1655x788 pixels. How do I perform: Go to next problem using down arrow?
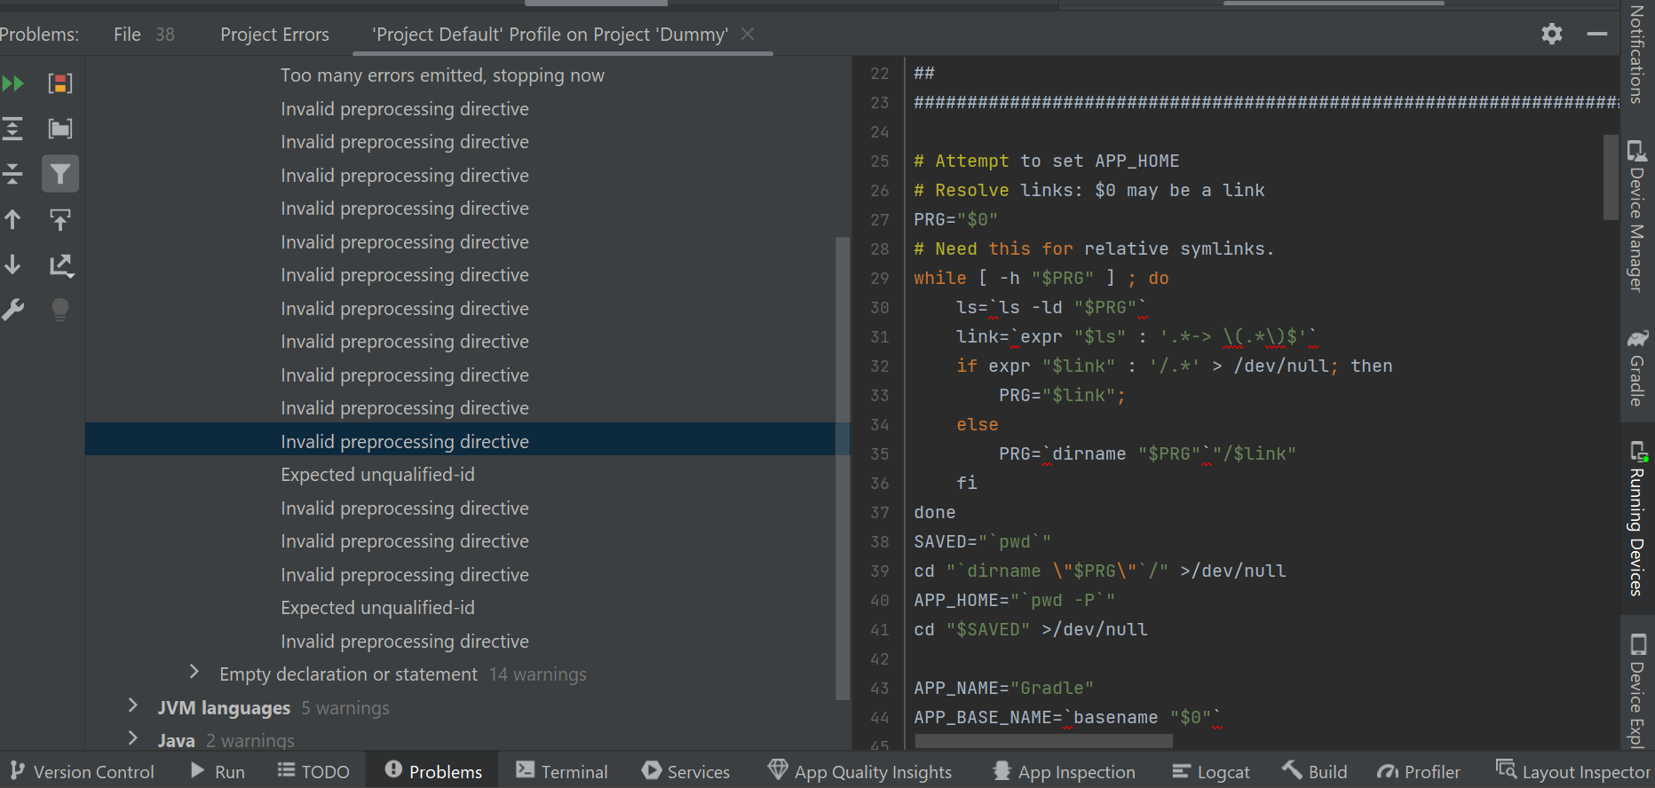pos(13,264)
